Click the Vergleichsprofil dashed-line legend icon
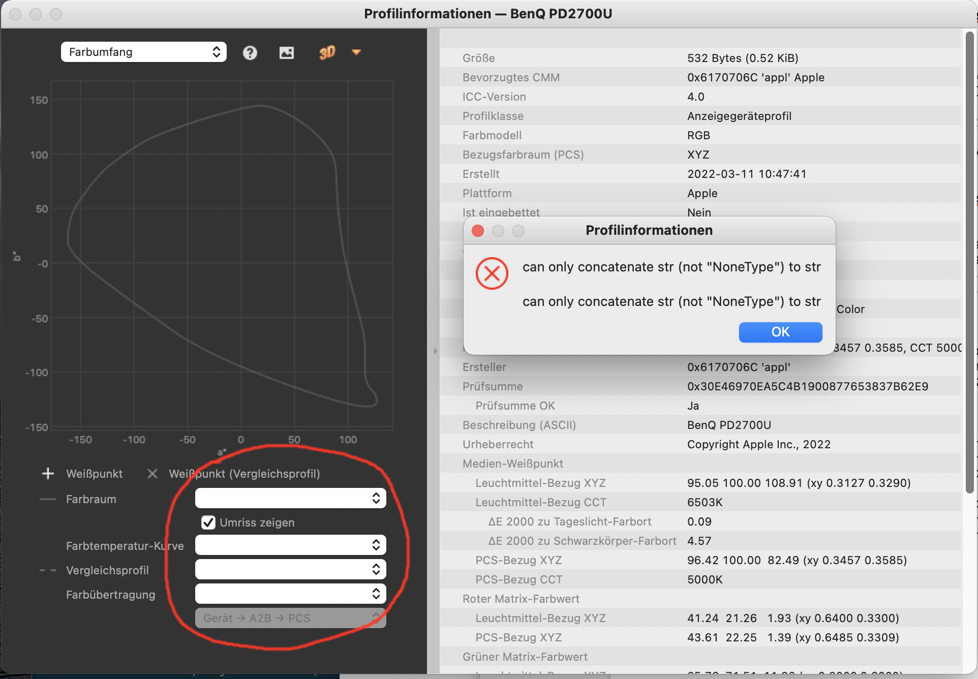Viewport: 978px width, 679px height. [x=47, y=570]
